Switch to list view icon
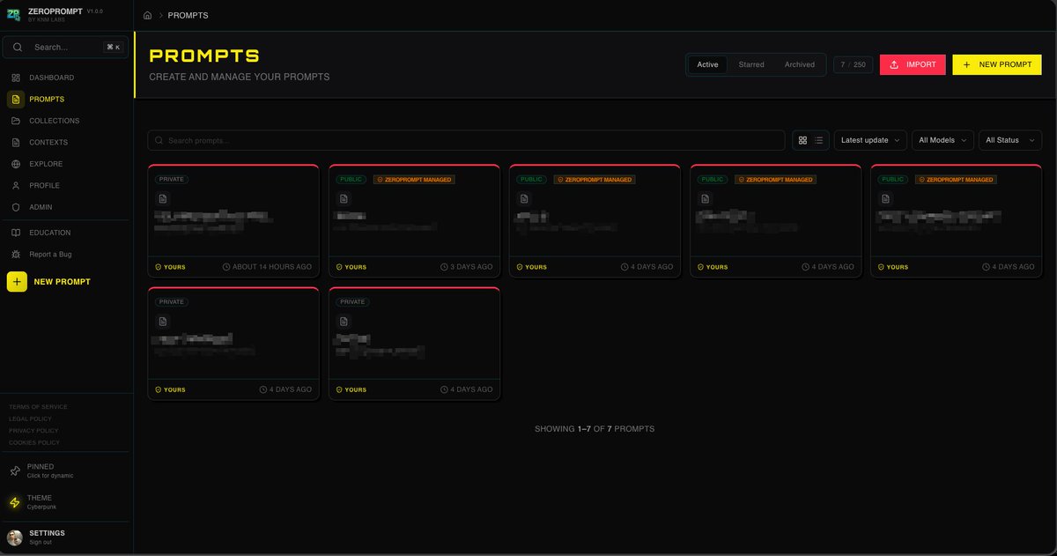Image resolution: width=1057 pixels, height=556 pixels. click(818, 140)
